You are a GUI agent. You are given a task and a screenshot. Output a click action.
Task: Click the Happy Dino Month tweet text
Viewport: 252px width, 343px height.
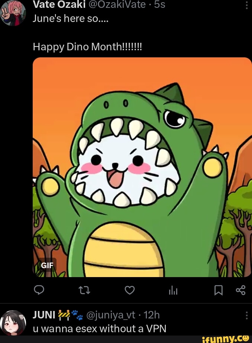pos(87,47)
